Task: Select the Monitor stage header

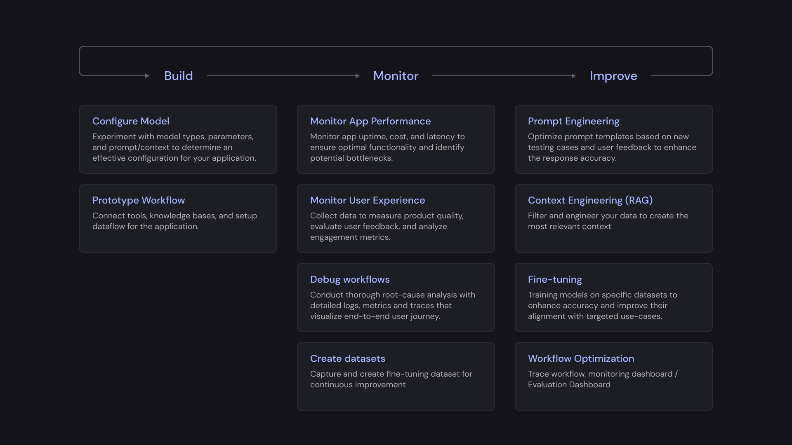Action: [x=395, y=76]
